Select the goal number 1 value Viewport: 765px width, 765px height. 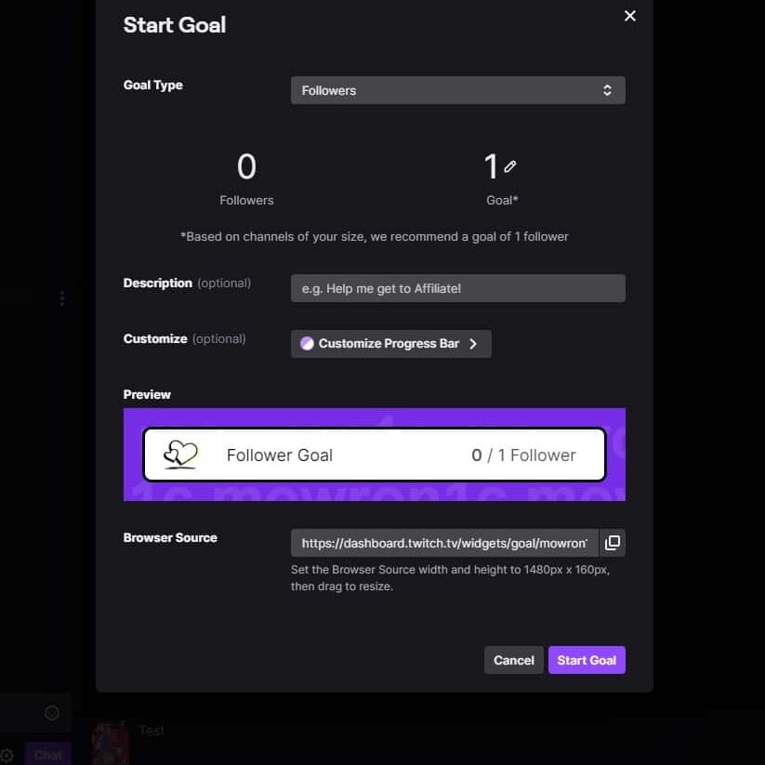pos(490,166)
